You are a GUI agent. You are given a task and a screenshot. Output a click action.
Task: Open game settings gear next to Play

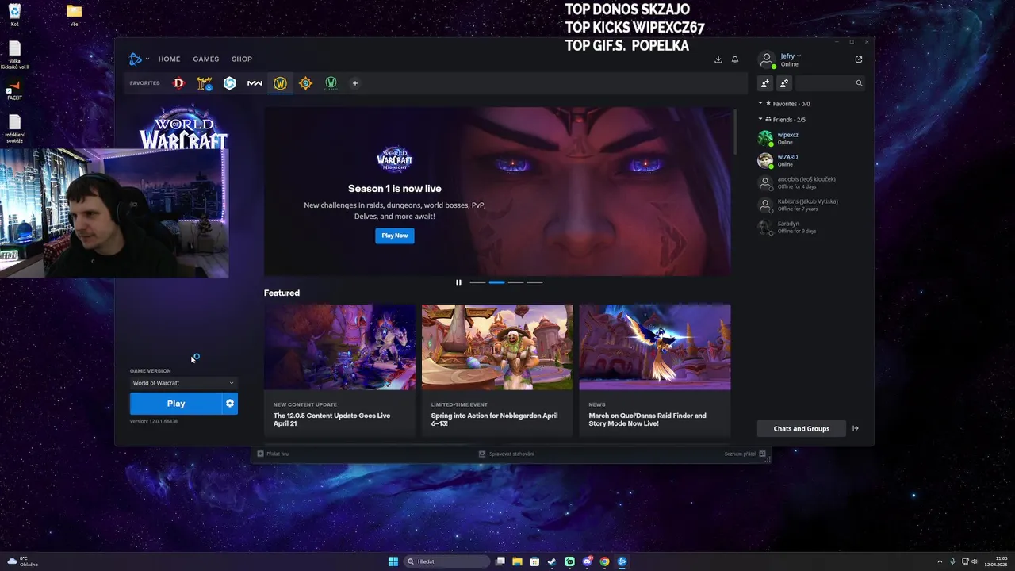coord(230,404)
